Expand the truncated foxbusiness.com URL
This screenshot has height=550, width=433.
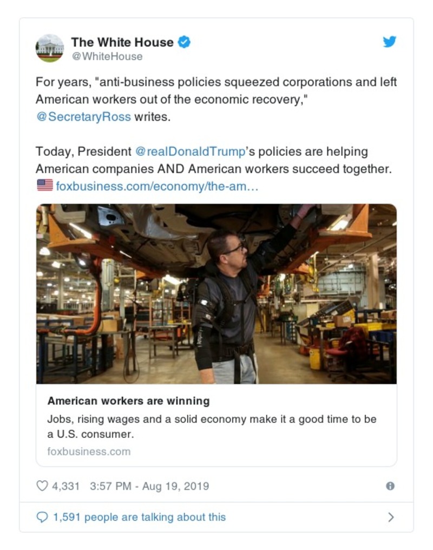coord(156,187)
